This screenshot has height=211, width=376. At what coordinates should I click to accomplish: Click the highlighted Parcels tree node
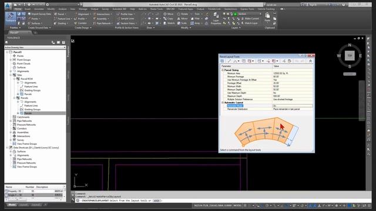pos(28,113)
